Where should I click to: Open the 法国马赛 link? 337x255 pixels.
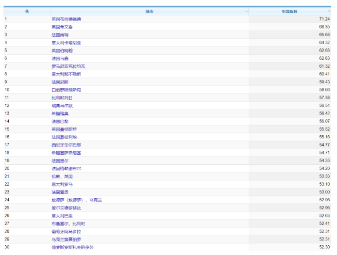60,58
